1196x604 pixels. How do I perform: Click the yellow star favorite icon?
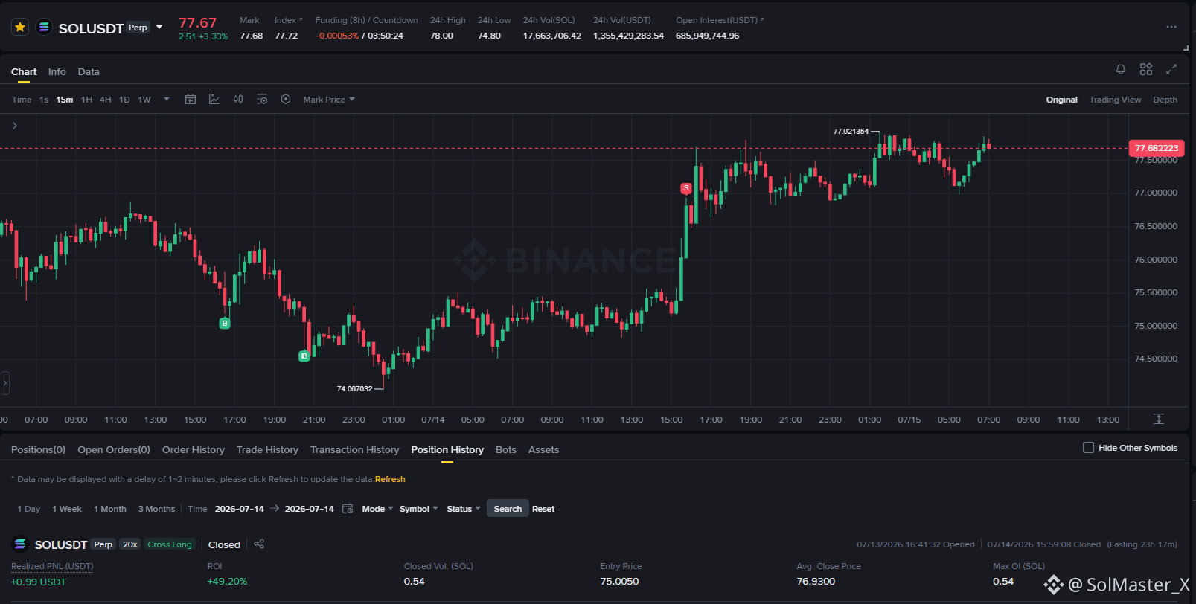point(20,28)
